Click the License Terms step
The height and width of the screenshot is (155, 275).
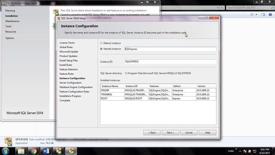67,43
